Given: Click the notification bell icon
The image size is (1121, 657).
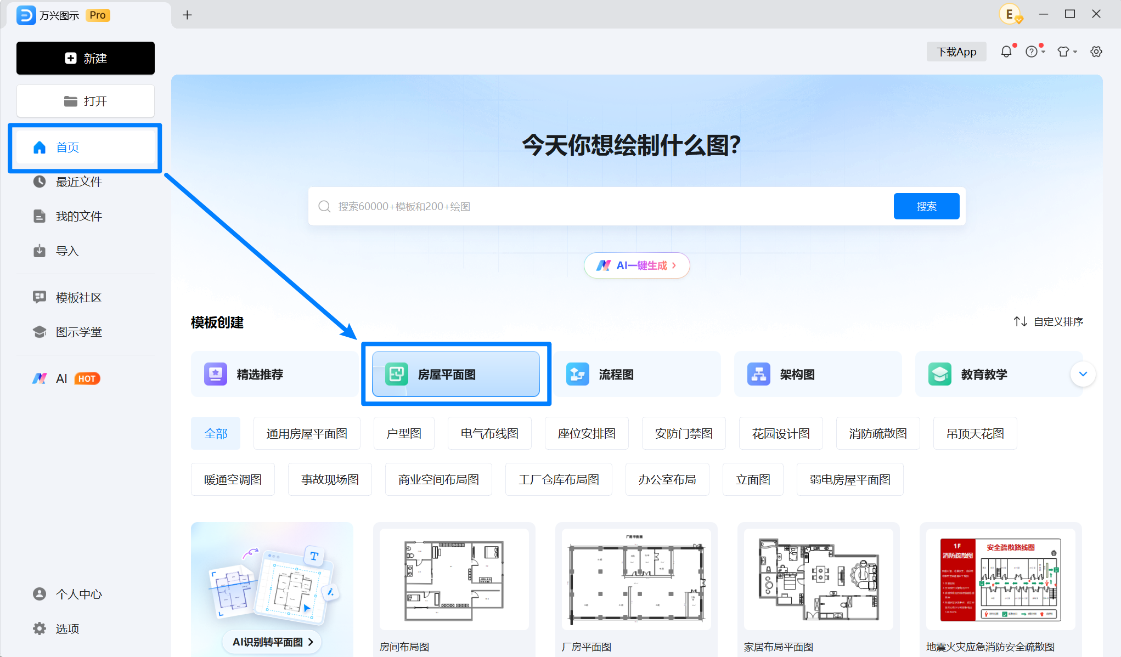Looking at the screenshot, I should (x=1006, y=52).
